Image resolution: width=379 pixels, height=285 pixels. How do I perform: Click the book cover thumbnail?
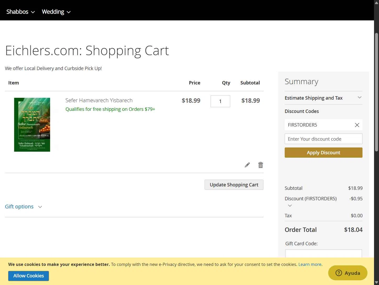(x=32, y=125)
